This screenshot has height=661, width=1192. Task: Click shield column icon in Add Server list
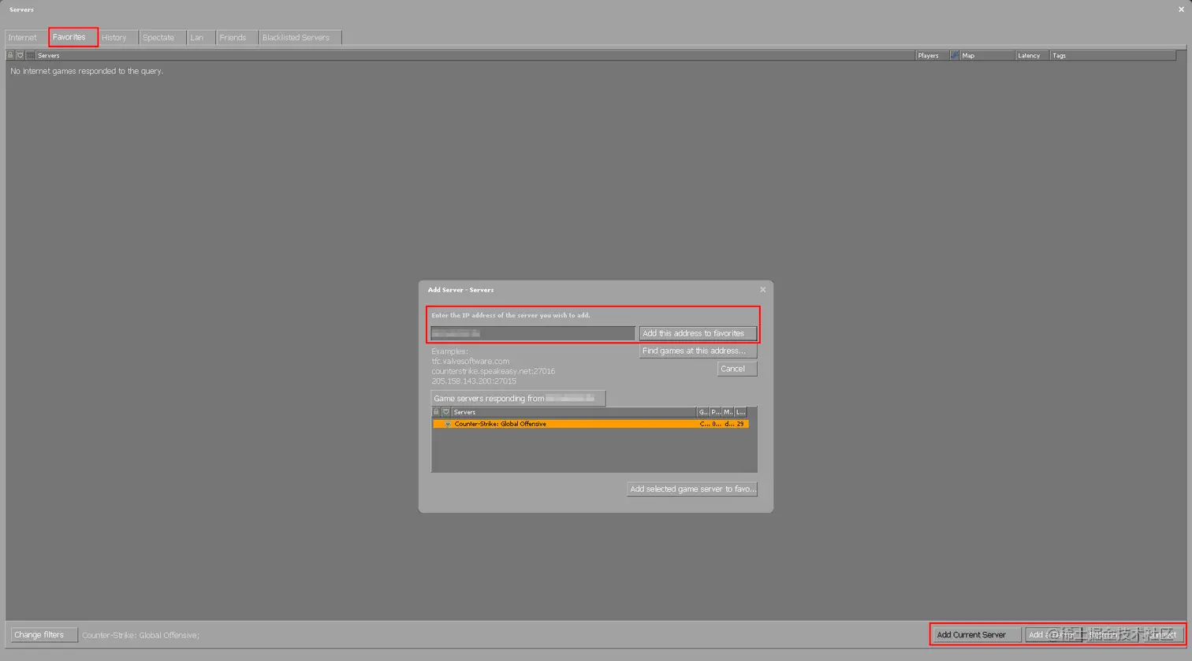click(x=446, y=412)
